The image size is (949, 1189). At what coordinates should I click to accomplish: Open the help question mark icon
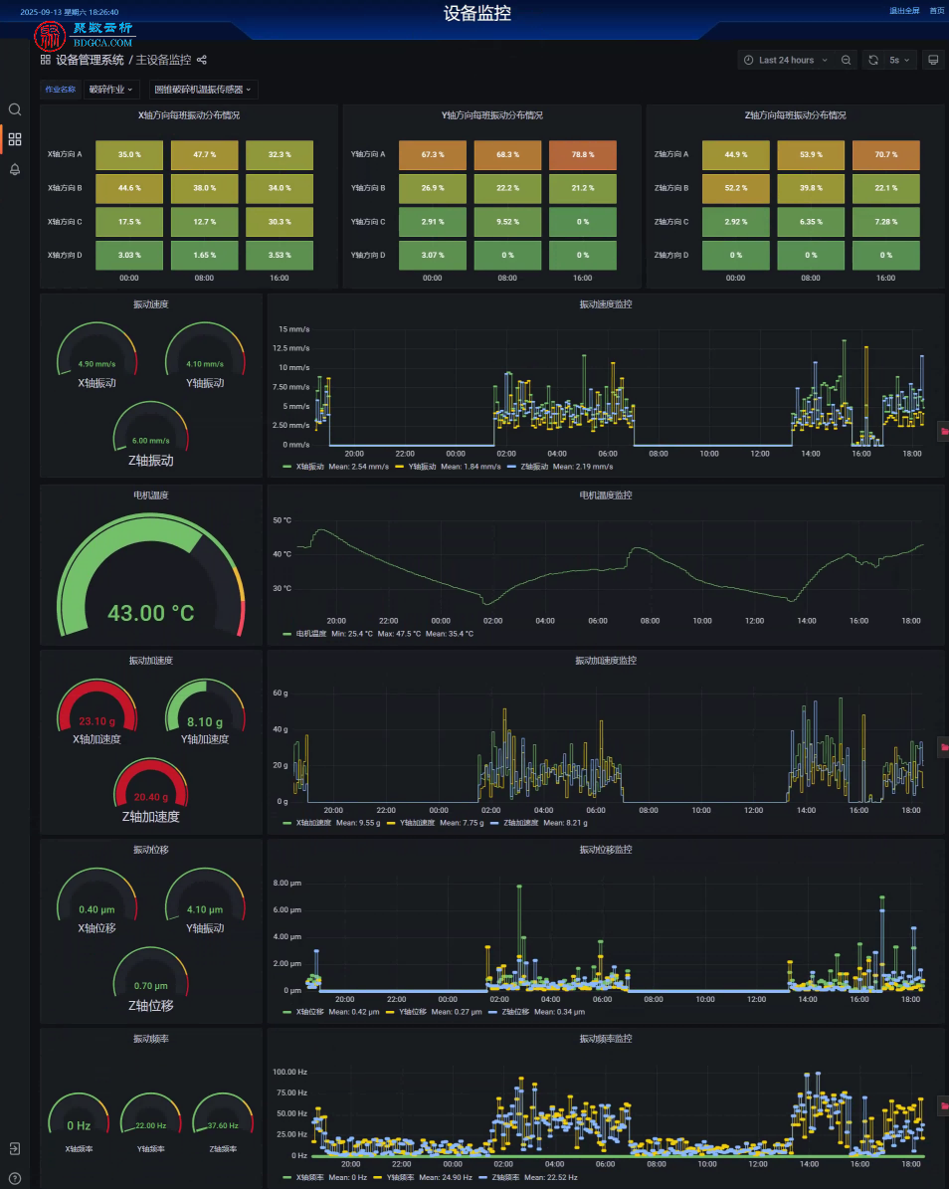tap(14, 1178)
